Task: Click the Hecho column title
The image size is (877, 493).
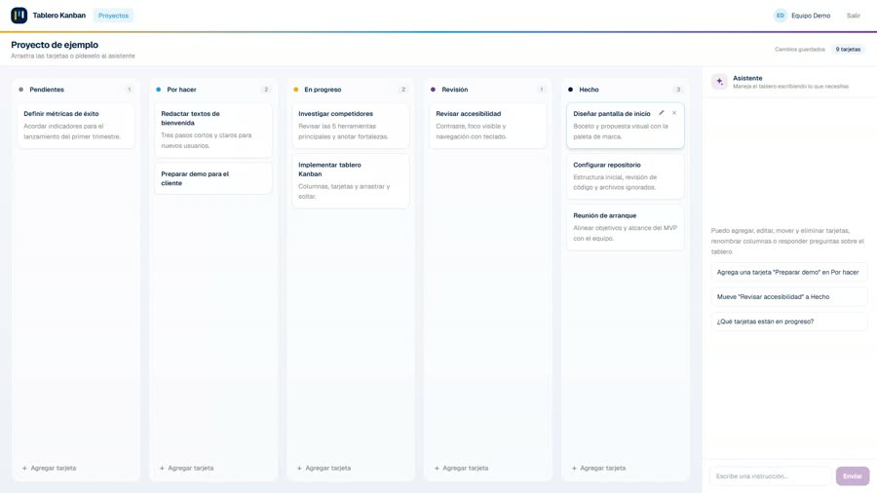Action: [x=589, y=90]
